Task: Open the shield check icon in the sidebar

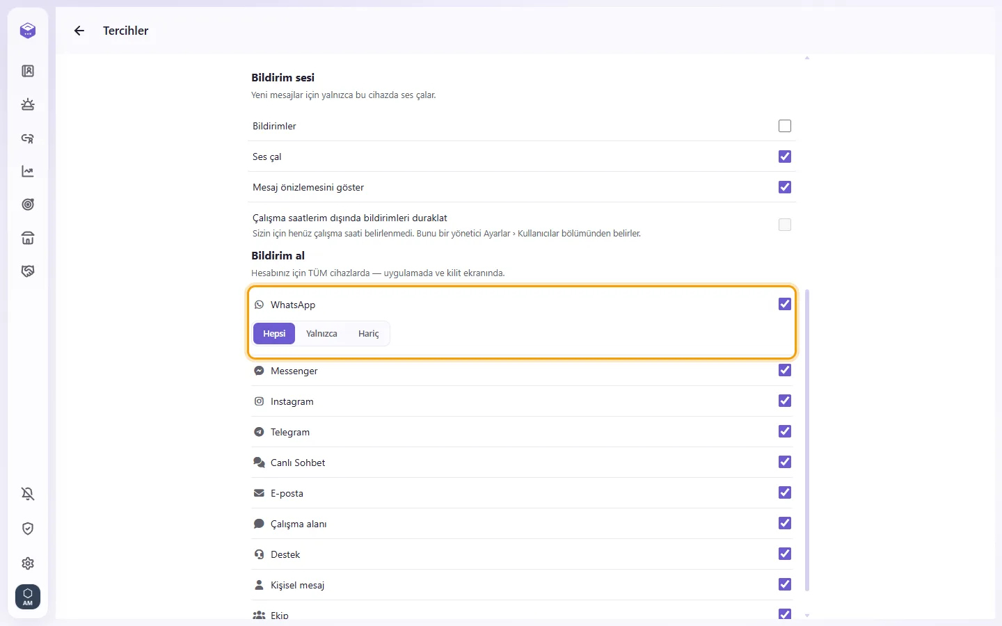Action: 28,529
